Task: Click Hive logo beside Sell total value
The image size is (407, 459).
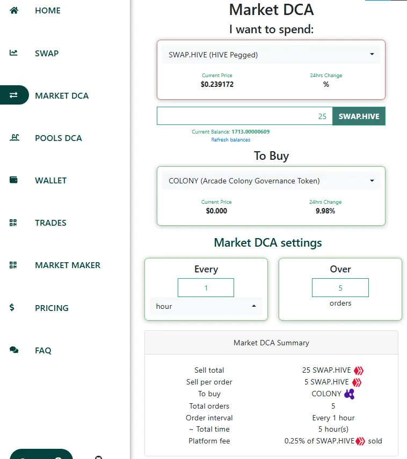Action: (359, 371)
